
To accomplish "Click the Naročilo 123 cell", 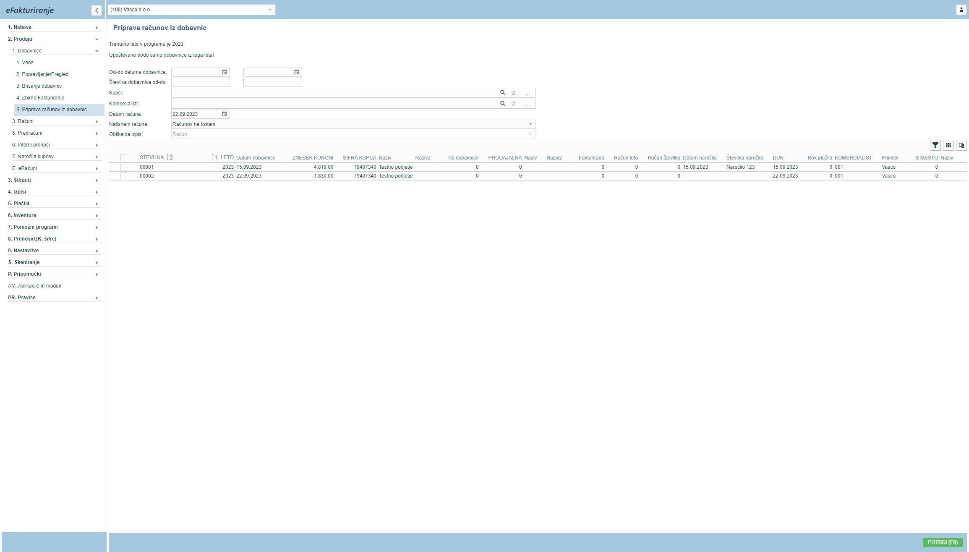I will point(741,167).
